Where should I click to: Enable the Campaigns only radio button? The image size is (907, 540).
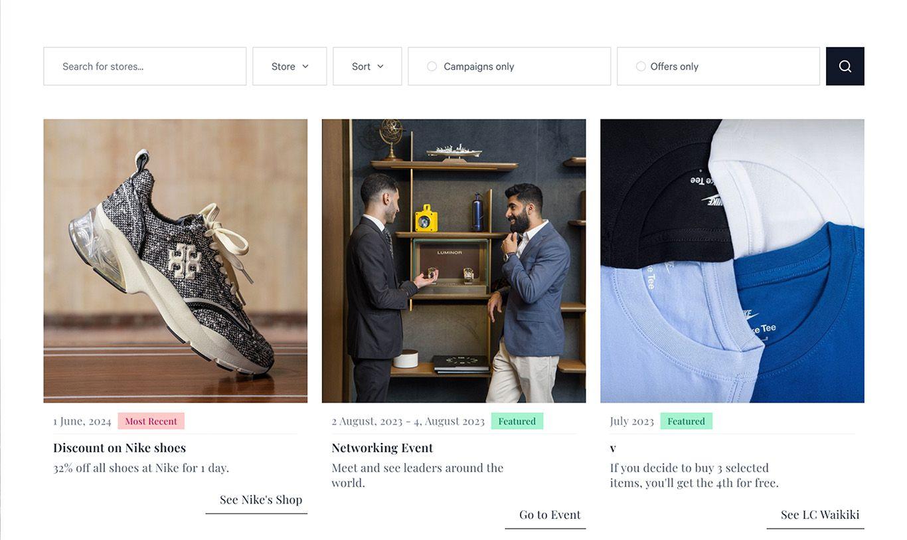[432, 66]
